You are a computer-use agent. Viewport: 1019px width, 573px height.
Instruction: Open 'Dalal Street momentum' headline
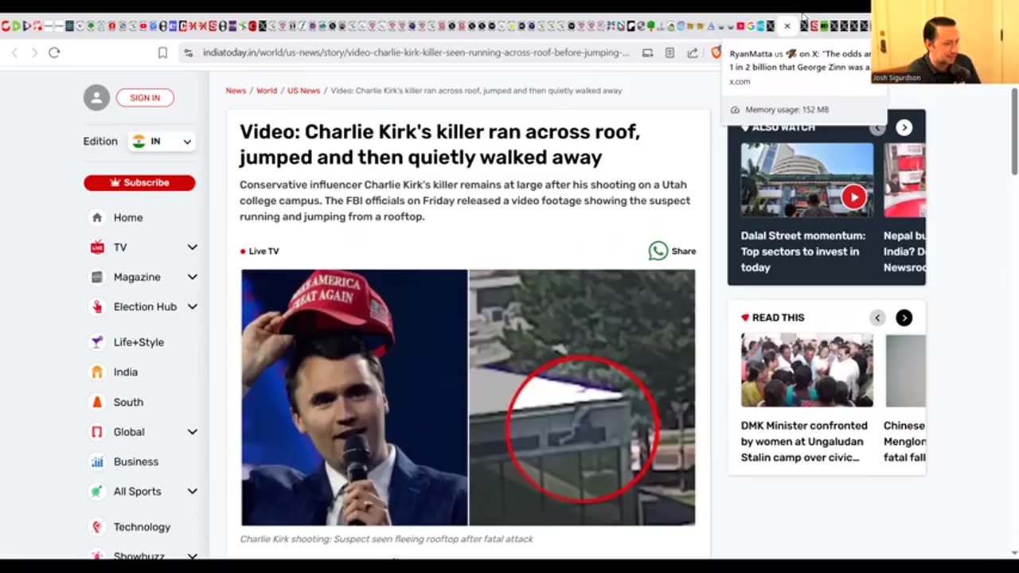(x=802, y=251)
